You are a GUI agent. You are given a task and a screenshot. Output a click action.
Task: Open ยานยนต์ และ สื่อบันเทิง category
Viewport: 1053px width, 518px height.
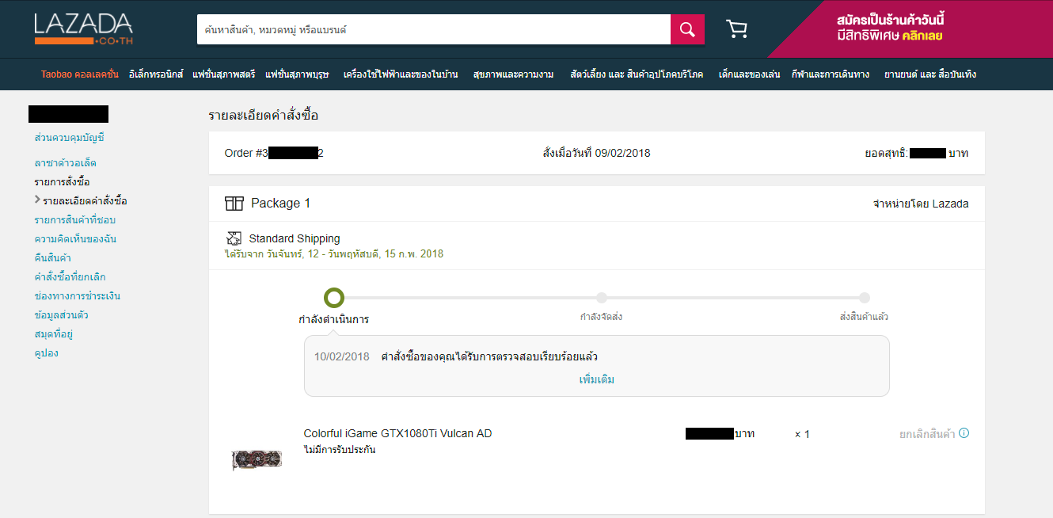pos(930,74)
